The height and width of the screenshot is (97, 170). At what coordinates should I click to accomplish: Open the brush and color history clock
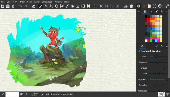tap(160, 6)
